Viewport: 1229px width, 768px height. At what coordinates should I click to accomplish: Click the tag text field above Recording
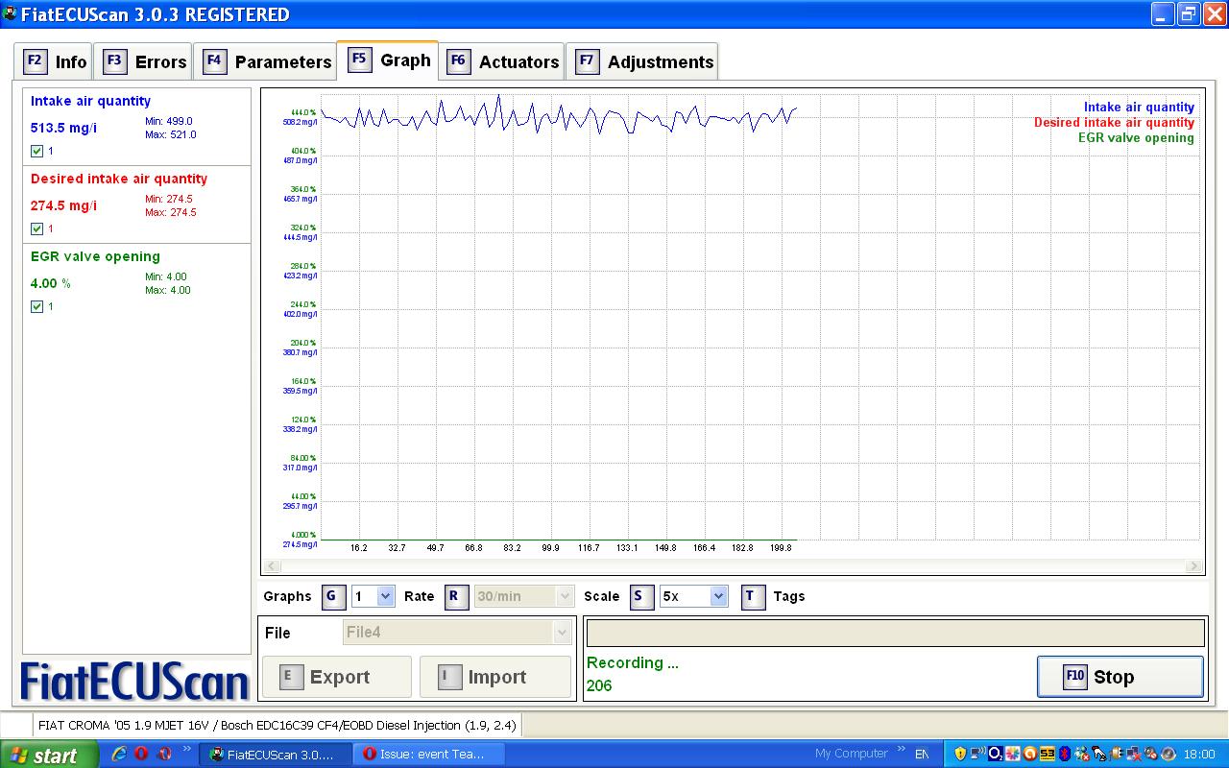895,633
